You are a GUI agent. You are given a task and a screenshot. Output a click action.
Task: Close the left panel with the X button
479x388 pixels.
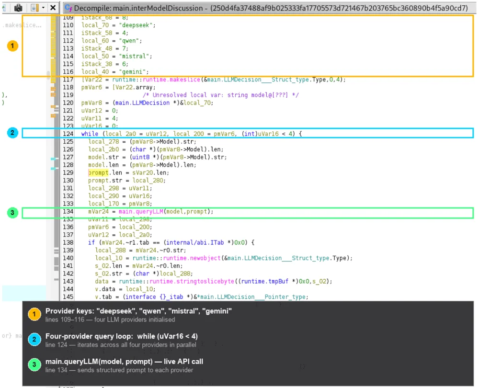(53, 7)
